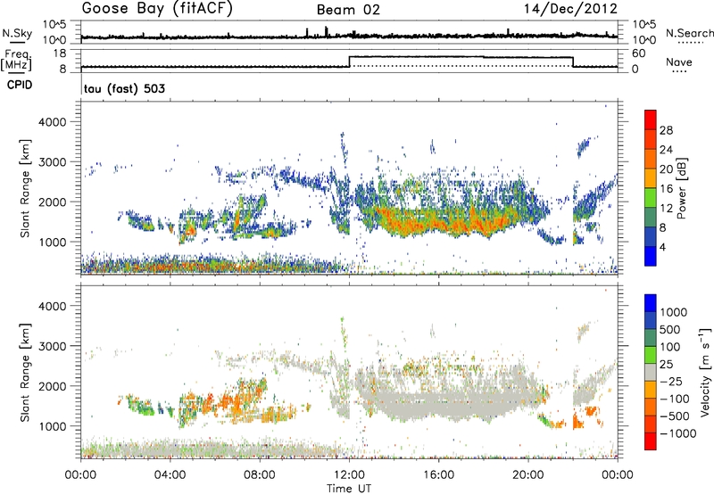Select the Velocity [m s-1] colorbar title
Image resolution: width=714 pixels, height=494 pixels.
coord(706,372)
